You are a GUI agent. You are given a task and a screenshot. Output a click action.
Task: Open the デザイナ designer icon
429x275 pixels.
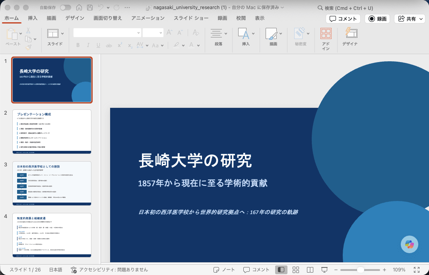[x=351, y=33]
